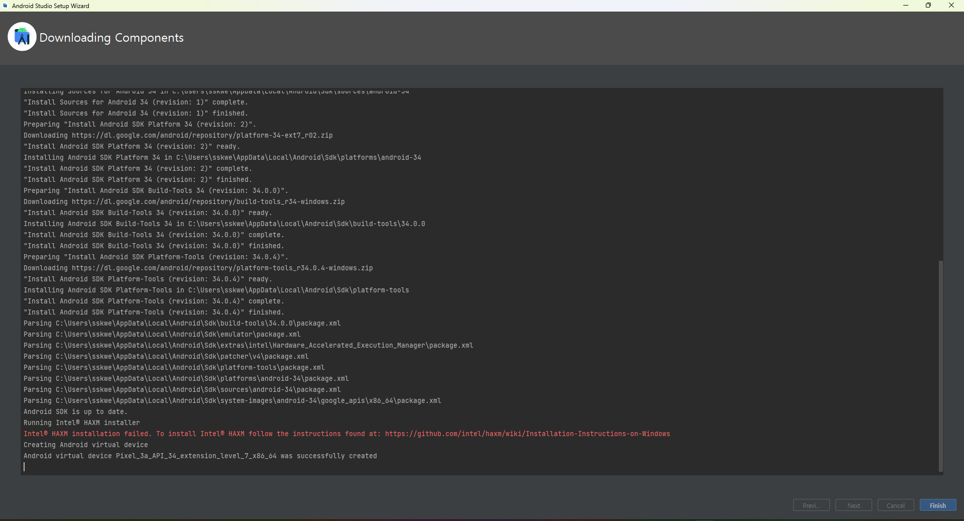Viewport: 964px width, 521px height.
Task: Click Installing Android SDK Build-Tools 34 path line
Action: click(x=224, y=224)
